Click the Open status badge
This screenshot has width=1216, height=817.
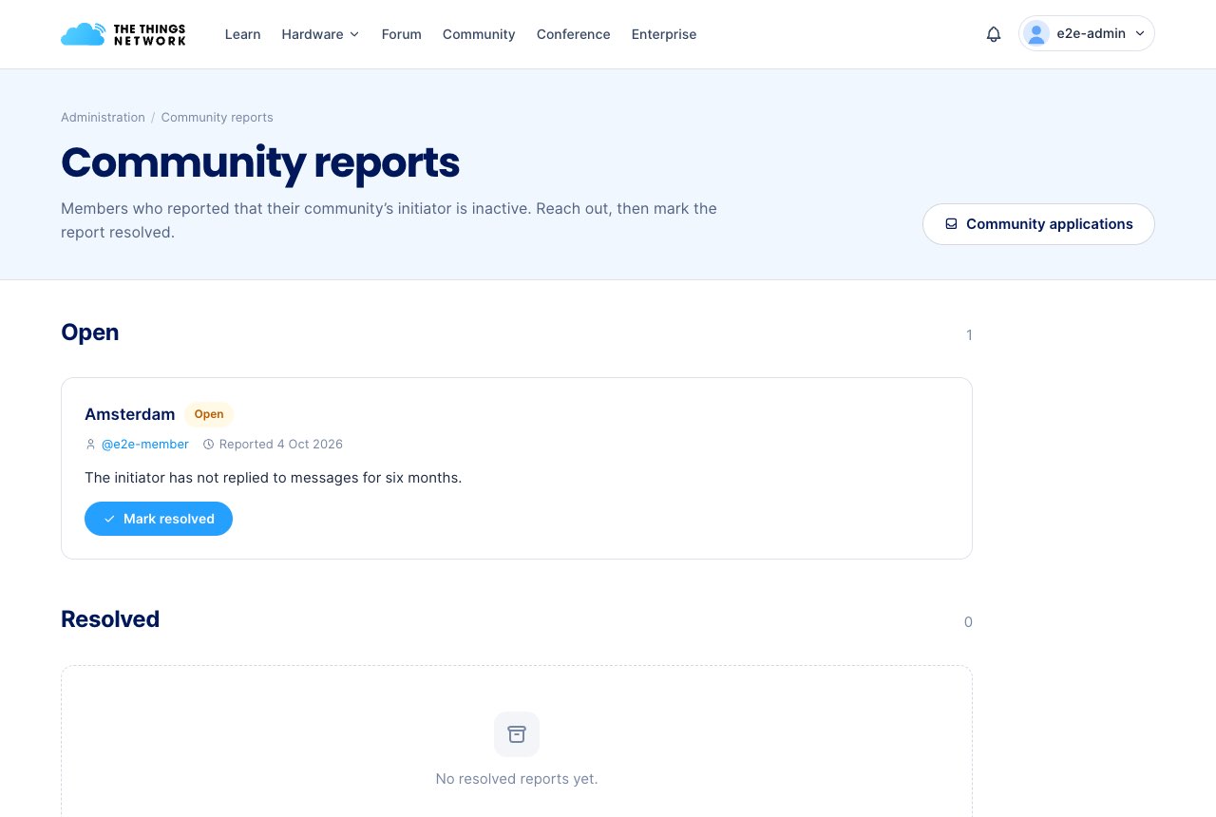point(209,414)
